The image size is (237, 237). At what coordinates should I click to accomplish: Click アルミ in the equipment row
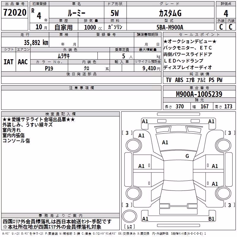coord(201,80)
